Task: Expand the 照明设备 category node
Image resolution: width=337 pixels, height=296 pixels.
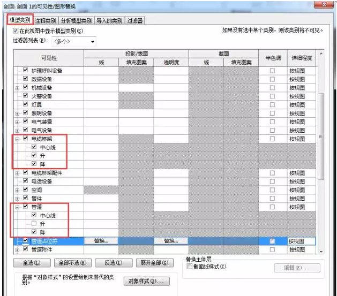Action: 17,113
